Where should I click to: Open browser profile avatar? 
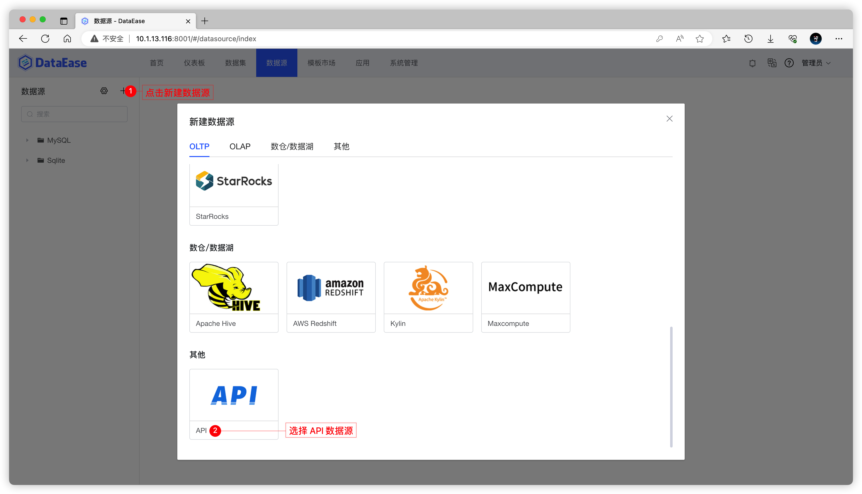(x=816, y=39)
